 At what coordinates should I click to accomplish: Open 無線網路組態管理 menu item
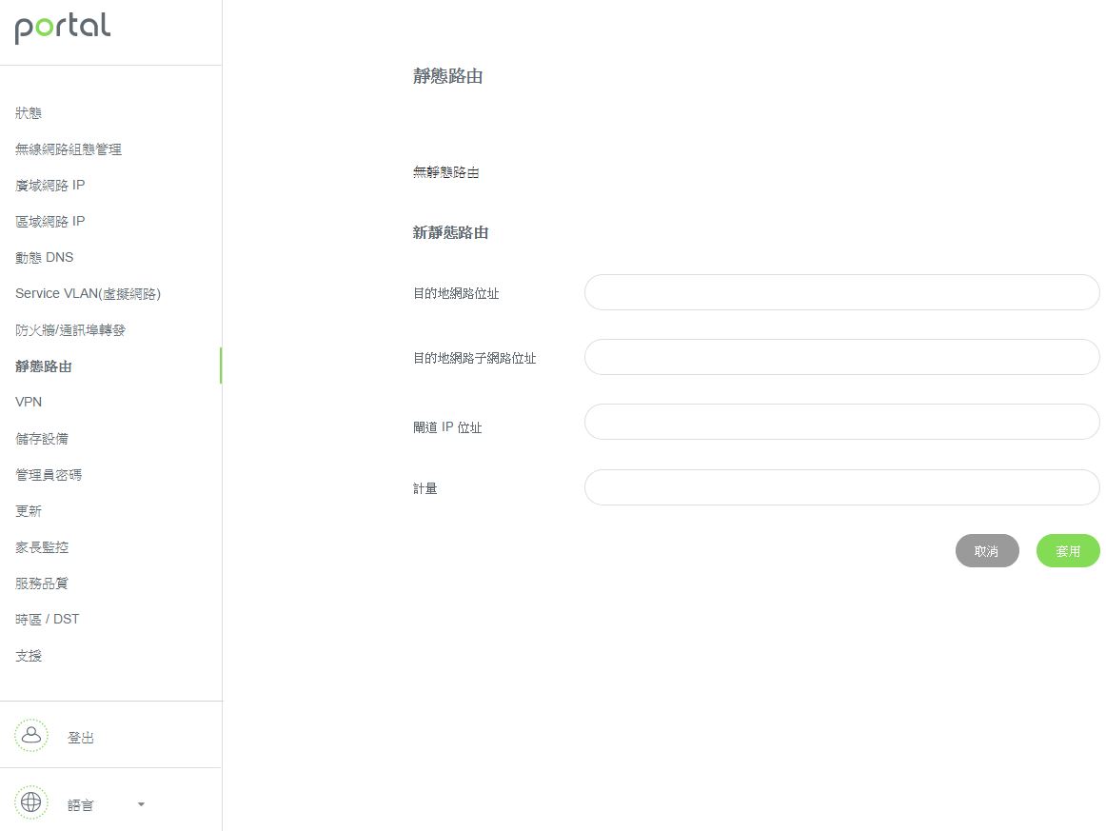pyautogui.click(x=69, y=148)
